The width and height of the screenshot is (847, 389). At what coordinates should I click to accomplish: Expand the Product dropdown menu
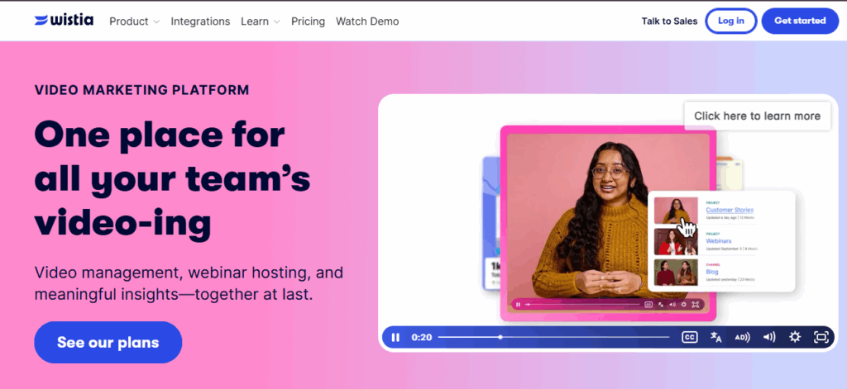coord(134,21)
